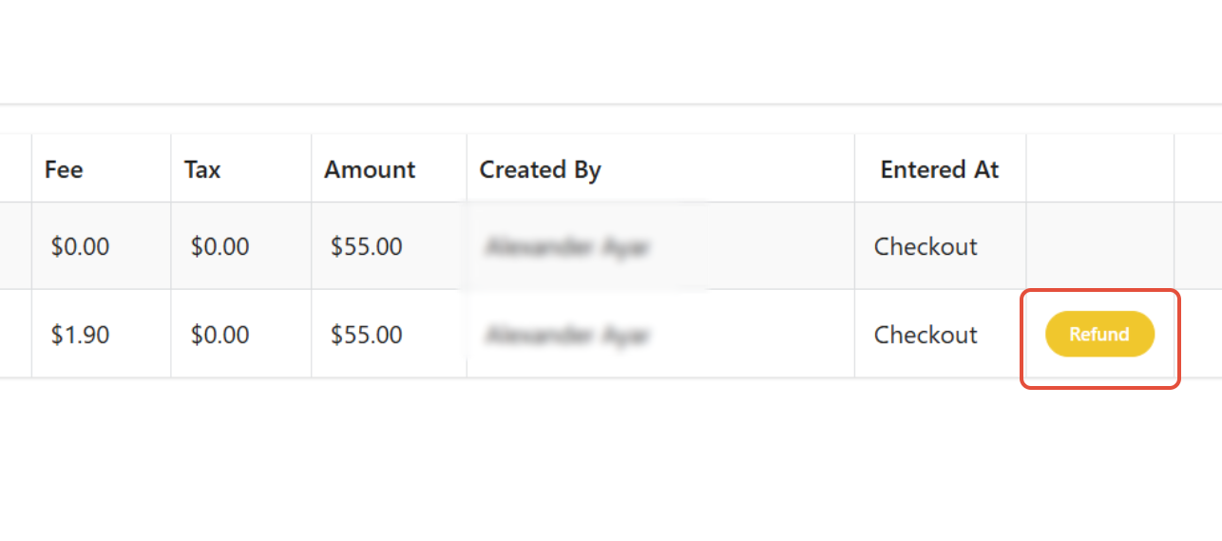Select the Created By column header
1222x541 pixels.
pyautogui.click(x=540, y=169)
